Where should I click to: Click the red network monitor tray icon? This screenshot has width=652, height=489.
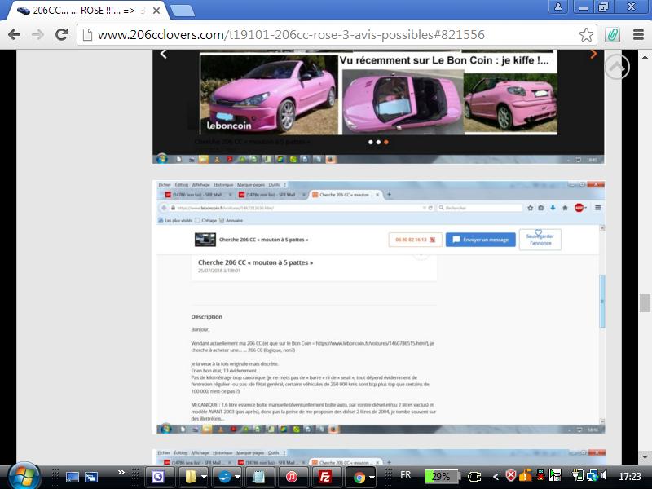(x=540, y=475)
